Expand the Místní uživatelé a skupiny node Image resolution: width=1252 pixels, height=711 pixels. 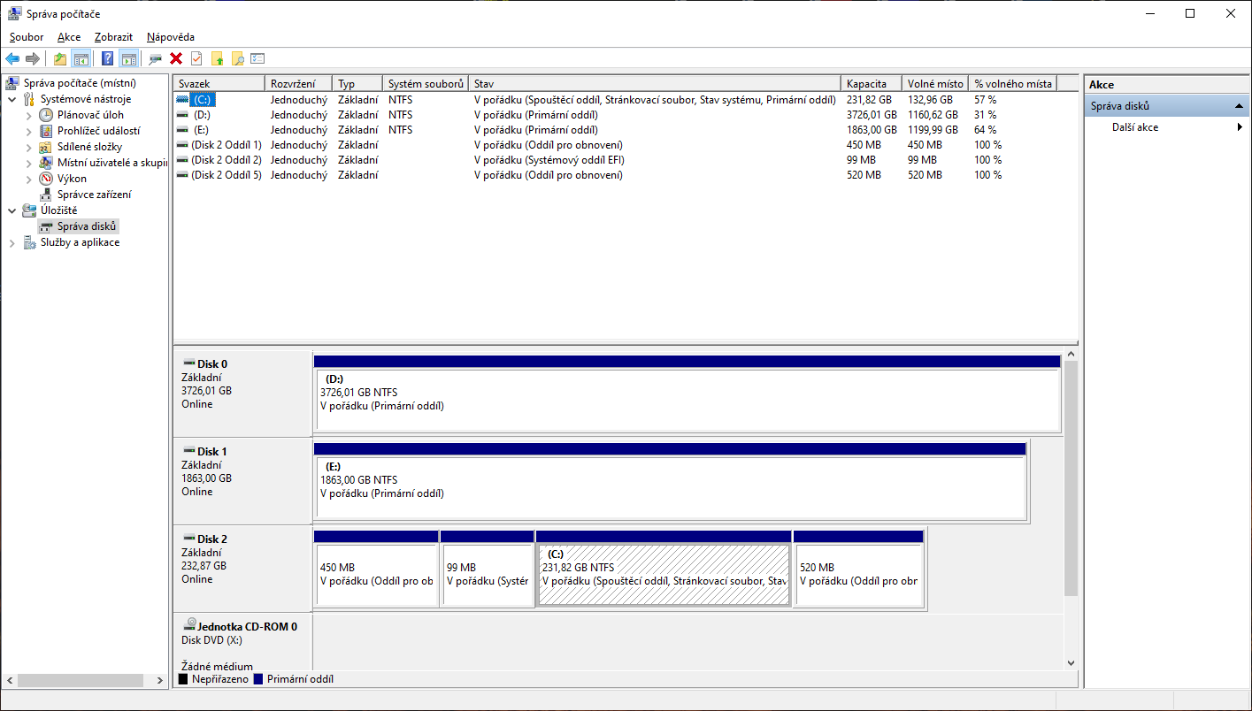pos(29,163)
